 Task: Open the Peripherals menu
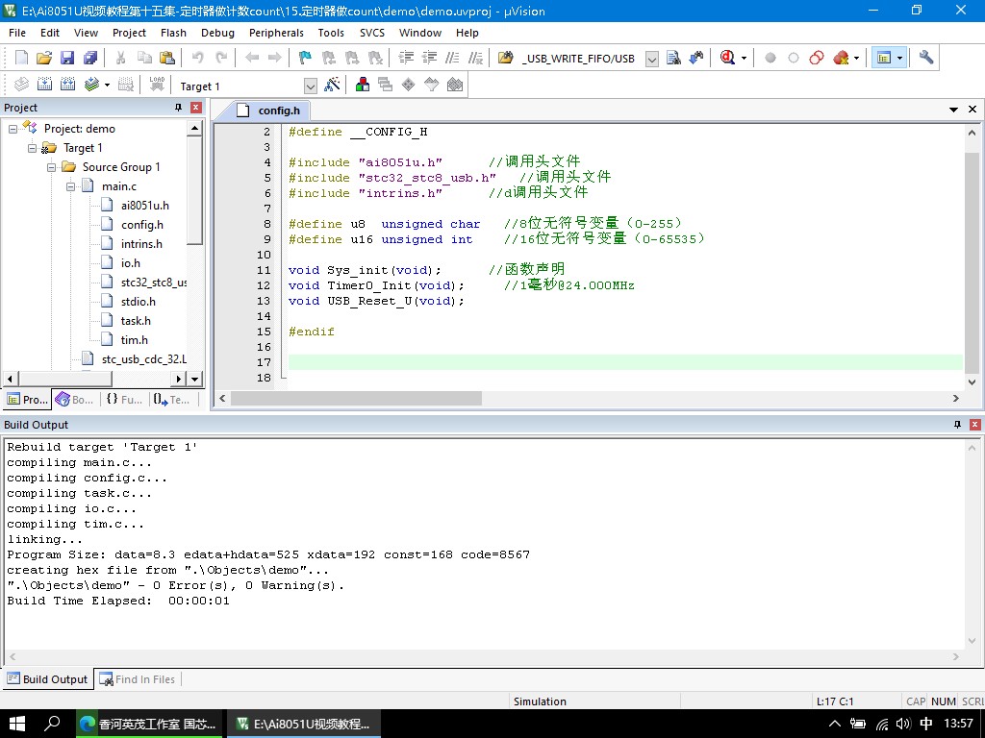tap(276, 33)
